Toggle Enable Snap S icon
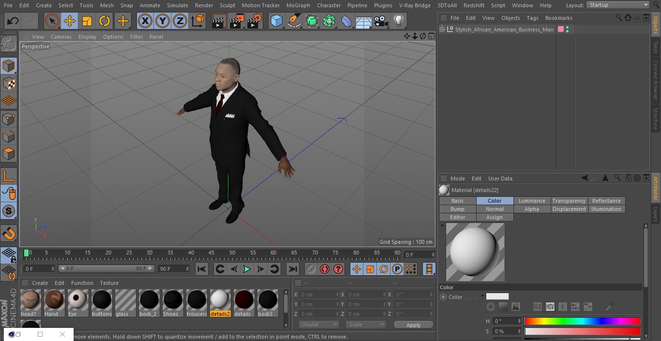This screenshot has height=341, width=661. (x=9, y=211)
